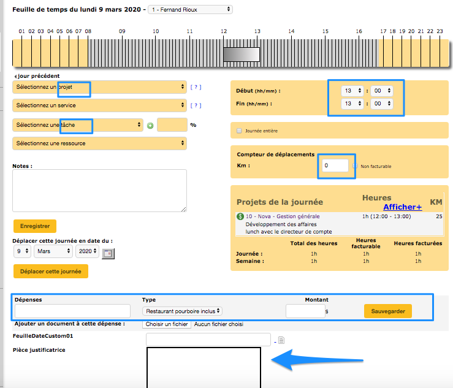
Task: Open the Fernand Rioux employee selector
Action: [190, 9]
